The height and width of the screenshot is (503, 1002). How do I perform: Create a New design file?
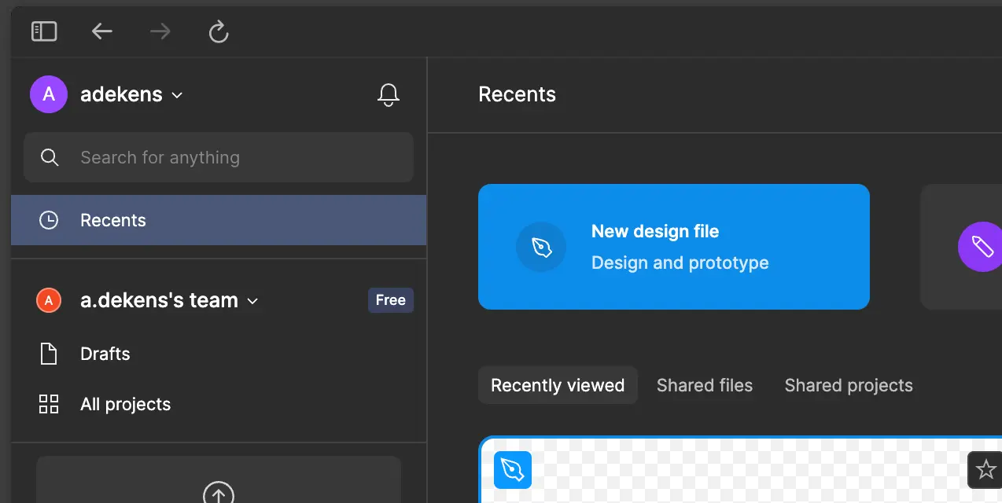[673, 247]
